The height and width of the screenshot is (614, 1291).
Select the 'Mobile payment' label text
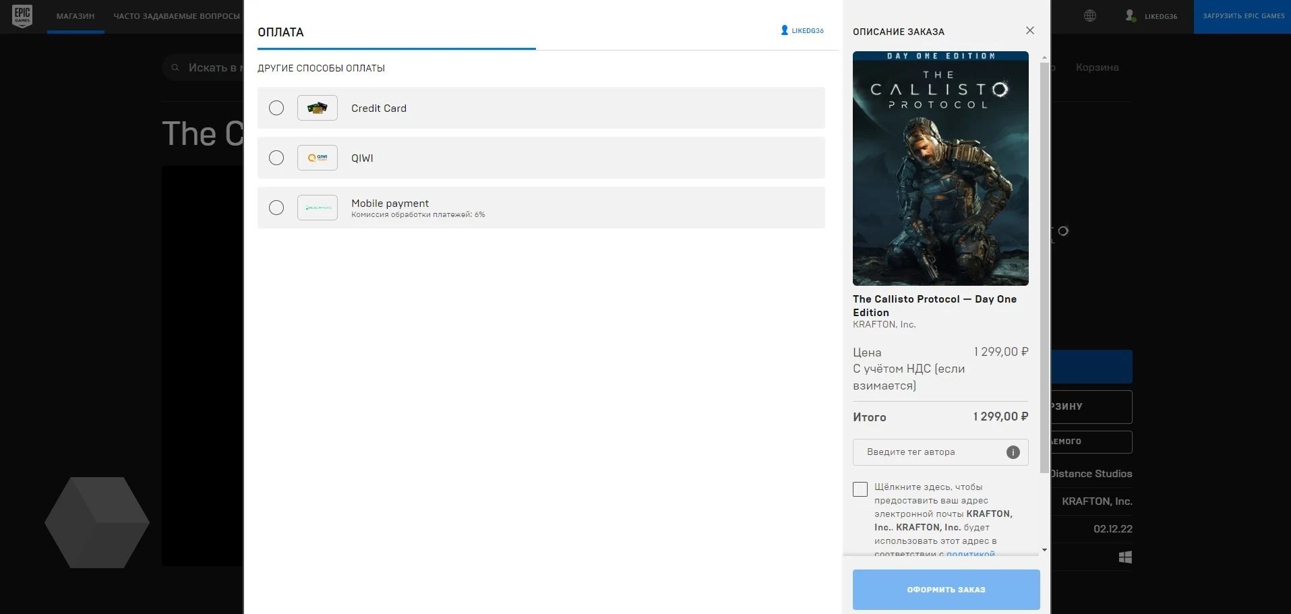[390, 203]
